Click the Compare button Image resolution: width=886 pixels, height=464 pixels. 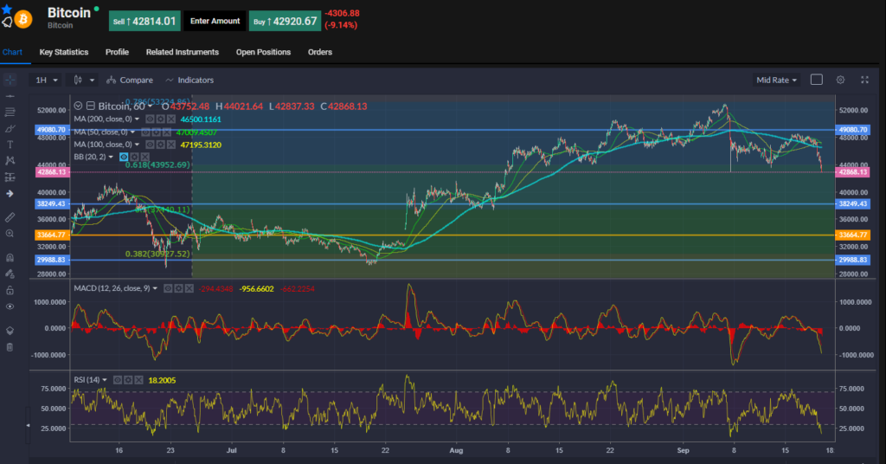pos(130,81)
